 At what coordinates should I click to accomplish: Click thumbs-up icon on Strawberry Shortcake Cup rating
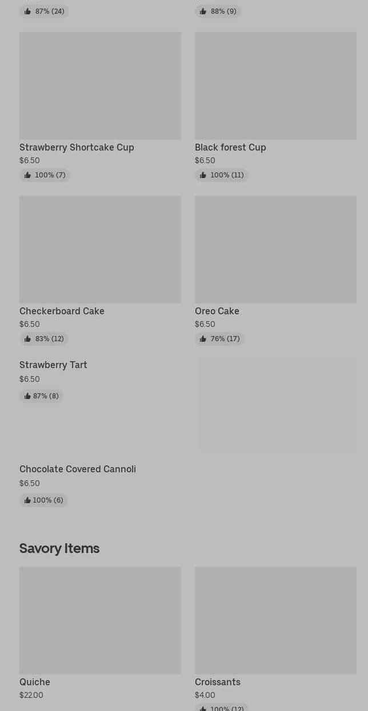(x=27, y=175)
